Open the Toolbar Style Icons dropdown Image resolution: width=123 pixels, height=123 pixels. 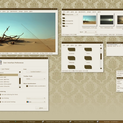36,79
